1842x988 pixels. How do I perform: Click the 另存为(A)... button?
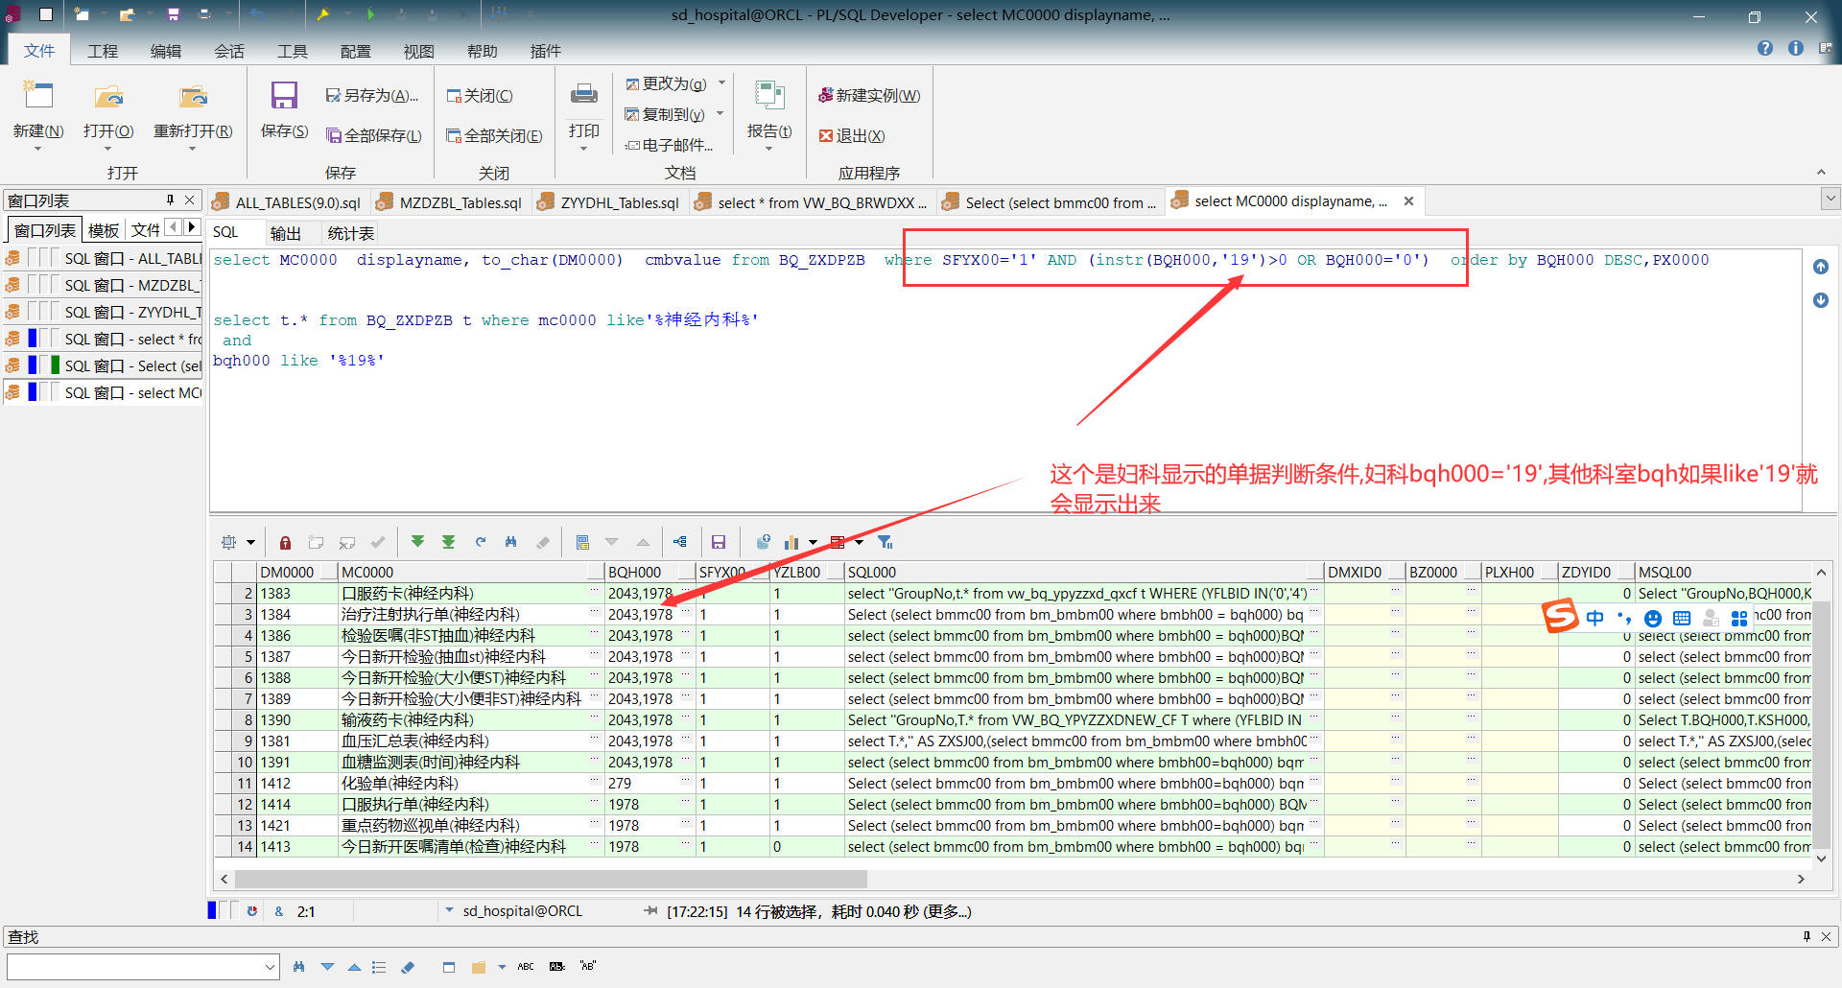click(372, 95)
